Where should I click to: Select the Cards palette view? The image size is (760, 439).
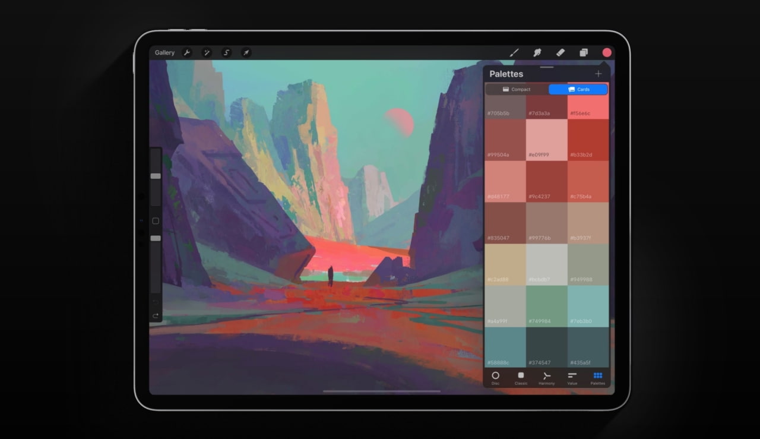pos(578,89)
